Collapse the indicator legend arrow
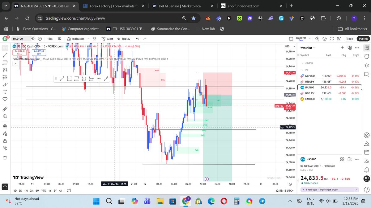The image size is (371, 208). (15, 64)
